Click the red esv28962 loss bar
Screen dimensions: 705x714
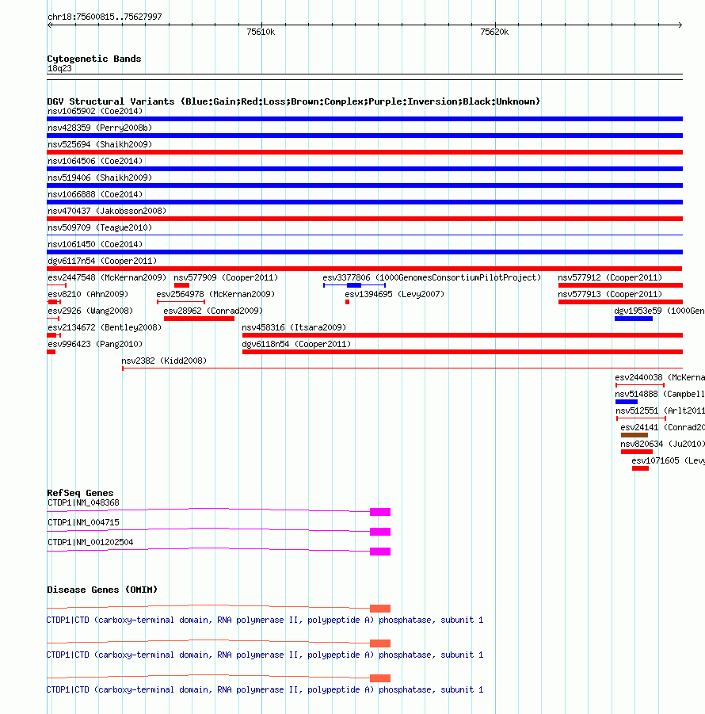(x=200, y=319)
